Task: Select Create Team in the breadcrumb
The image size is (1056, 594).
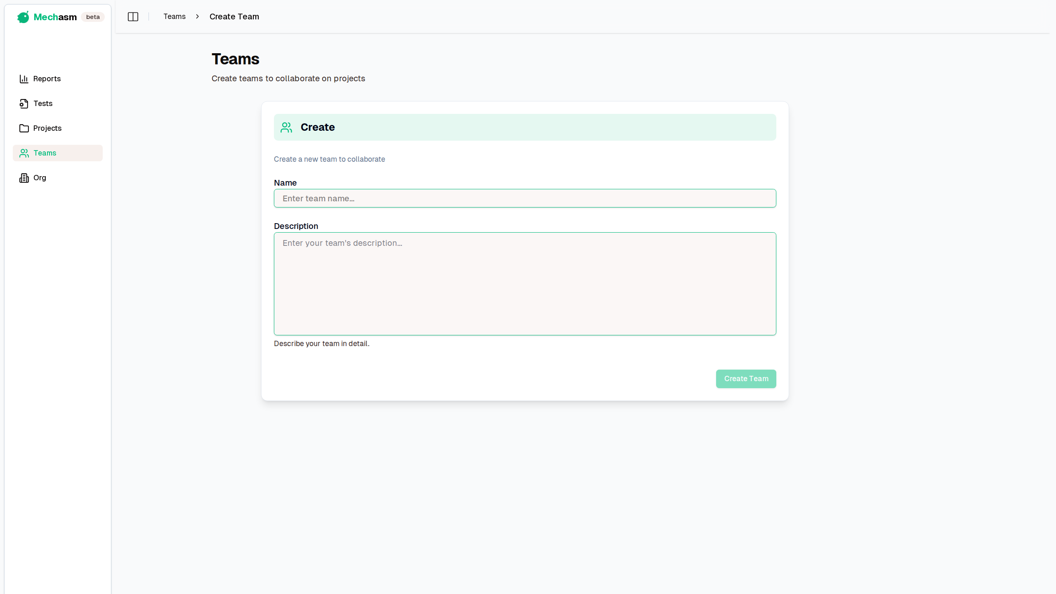Action: coord(234,16)
